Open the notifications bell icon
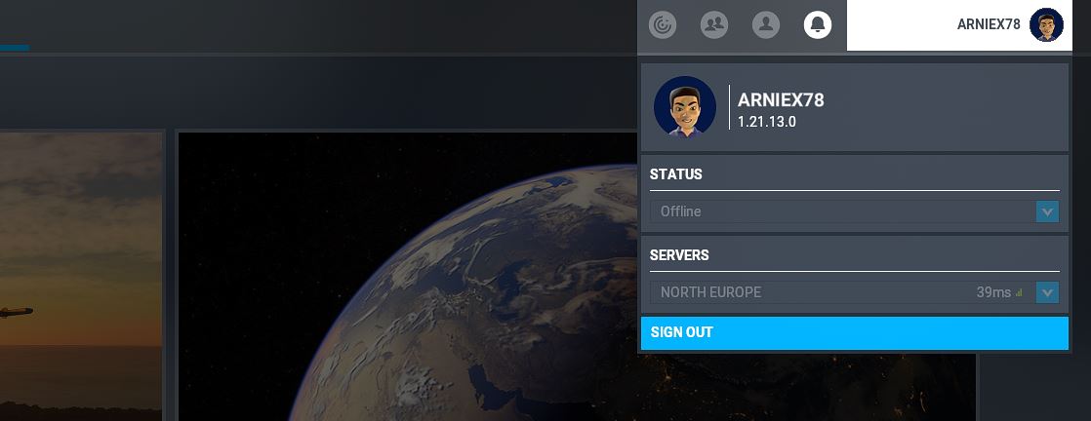 coord(818,25)
